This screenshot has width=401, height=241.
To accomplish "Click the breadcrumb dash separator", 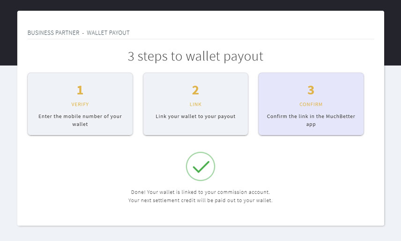I will (x=82, y=33).
